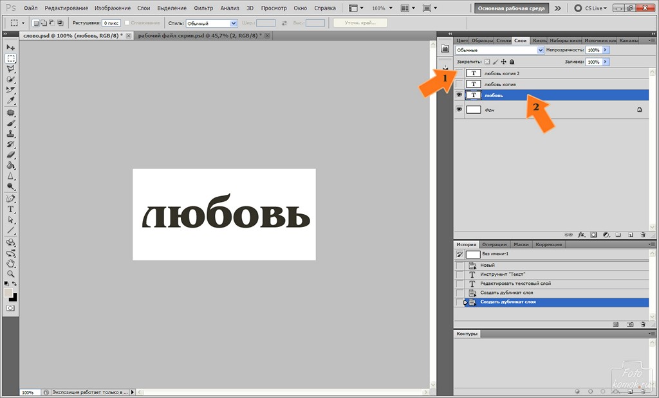Select the Hand tool
Screen dimensions: 659x398
point(10,264)
